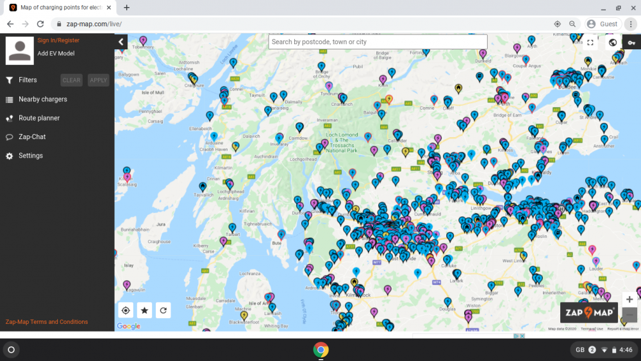
Task: Focus the postcode, town or city search box
Action: coord(378,42)
